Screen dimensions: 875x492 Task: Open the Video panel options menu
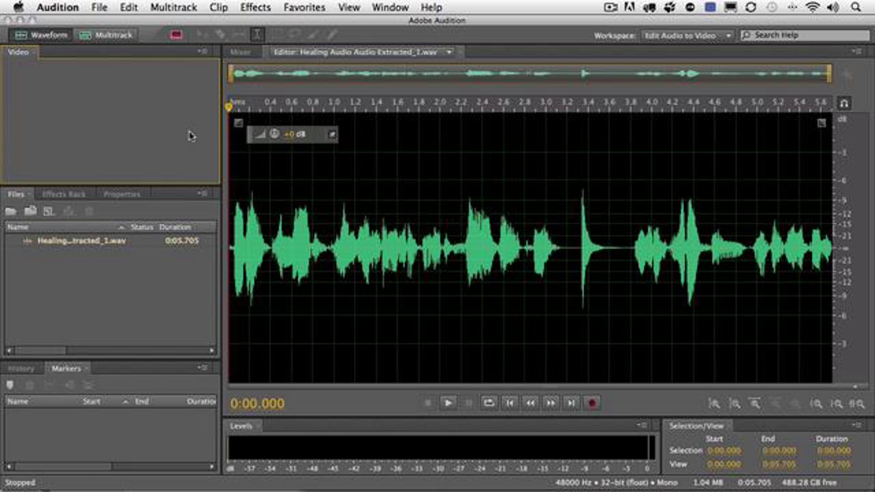(202, 52)
